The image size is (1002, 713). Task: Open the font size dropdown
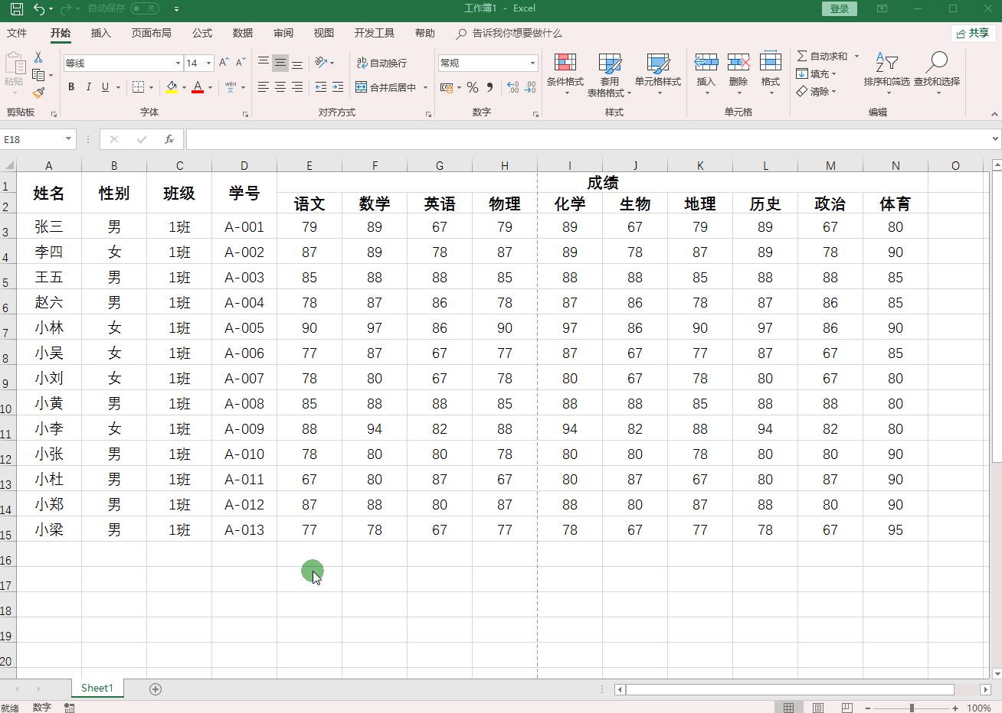pyautogui.click(x=209, y=62)
